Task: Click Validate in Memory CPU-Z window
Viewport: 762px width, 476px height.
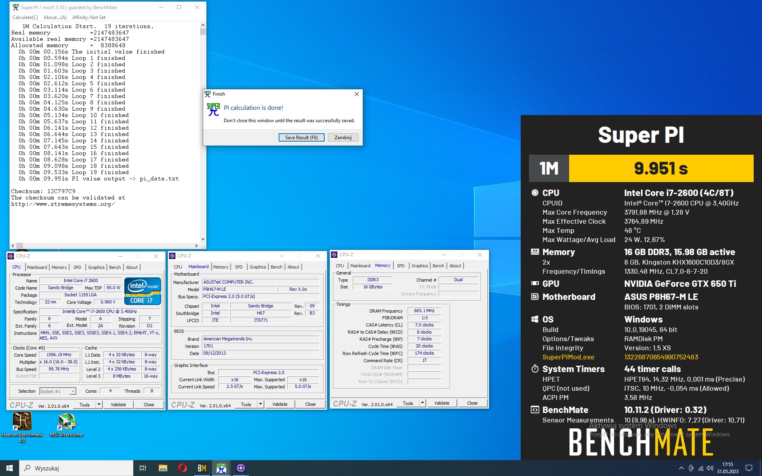Action: pyautogui.click(x=442, y=403)
